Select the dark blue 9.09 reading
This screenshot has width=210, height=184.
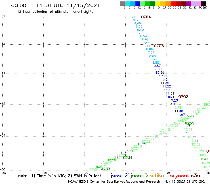click(x=148, y=46)
